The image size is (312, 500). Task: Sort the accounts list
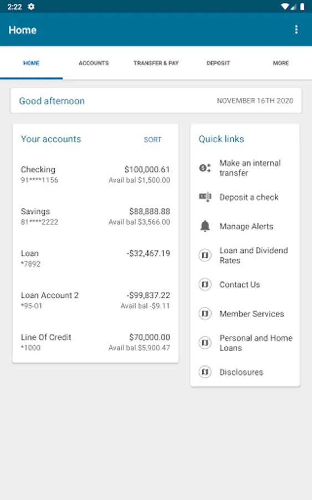[152, 139]
